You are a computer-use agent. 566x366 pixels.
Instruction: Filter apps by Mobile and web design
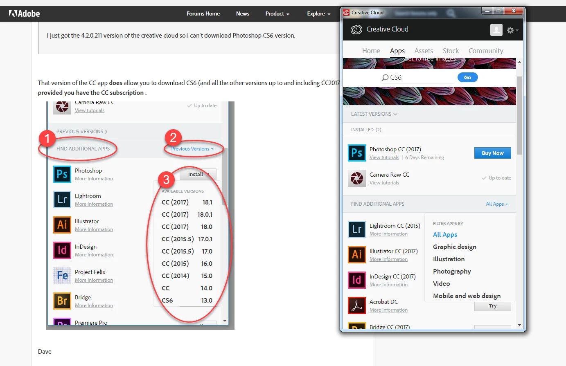(467, 296)
